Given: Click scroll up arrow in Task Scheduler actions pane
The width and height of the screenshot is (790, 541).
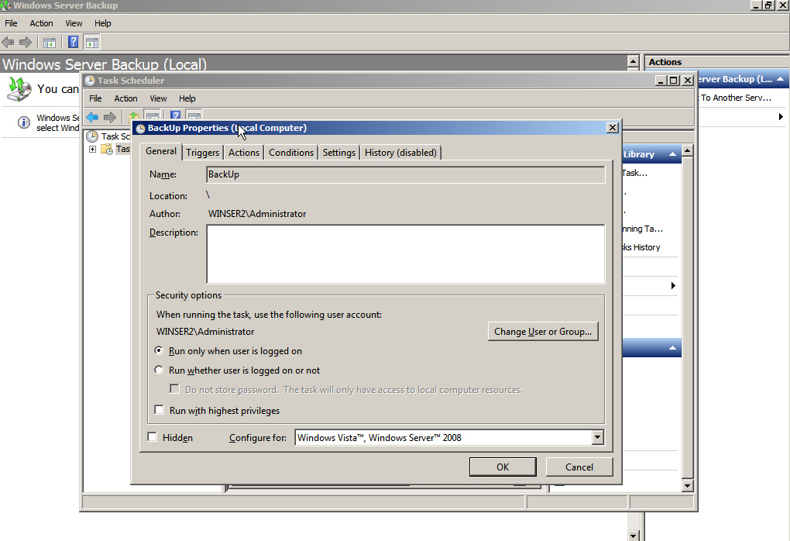Looking at the screenshot, I should [x=687, y=150].
